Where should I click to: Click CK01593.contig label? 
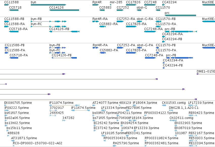coord(174,103)
